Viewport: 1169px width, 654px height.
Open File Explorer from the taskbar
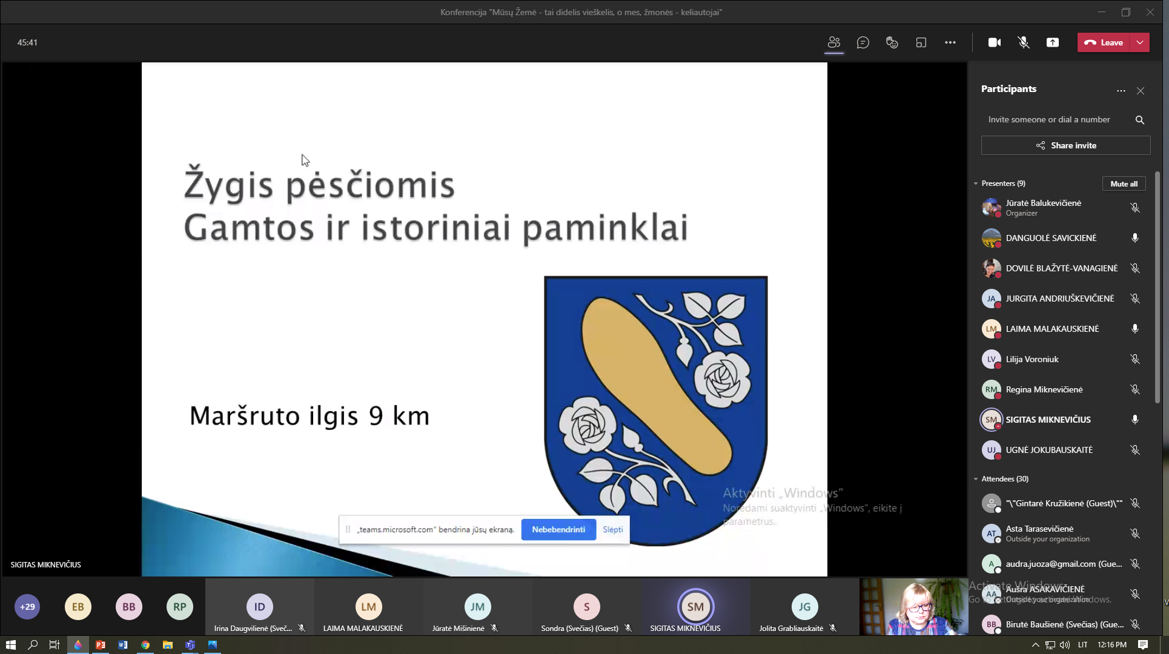(x=168, y=645)
